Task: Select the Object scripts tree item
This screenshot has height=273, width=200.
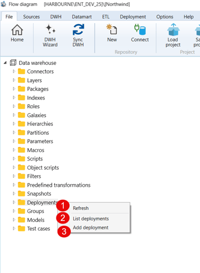Action: (x=43, y=168)
